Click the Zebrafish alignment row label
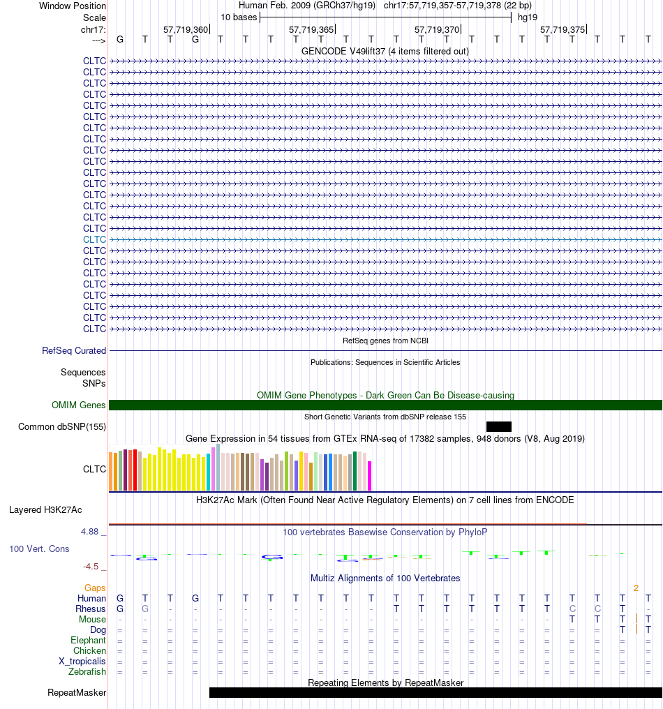 click(87, 671)
